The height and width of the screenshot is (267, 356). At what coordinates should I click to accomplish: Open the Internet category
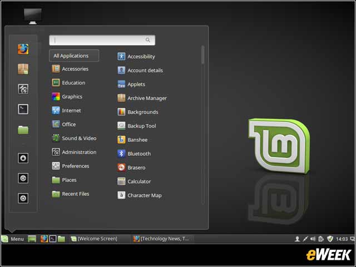(x=66, y=111)
